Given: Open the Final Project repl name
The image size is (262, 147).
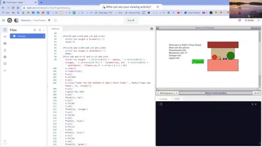Looking at the screenshot, I should point(40,20).
